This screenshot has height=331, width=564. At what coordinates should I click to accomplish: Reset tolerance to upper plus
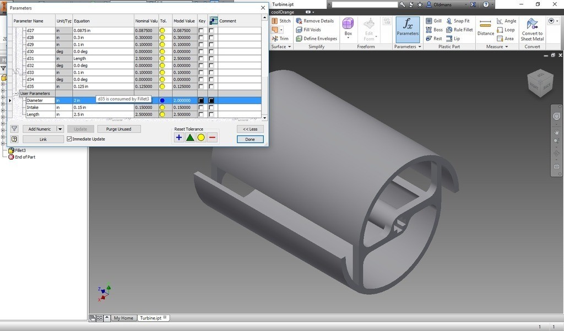click(179, 138)
